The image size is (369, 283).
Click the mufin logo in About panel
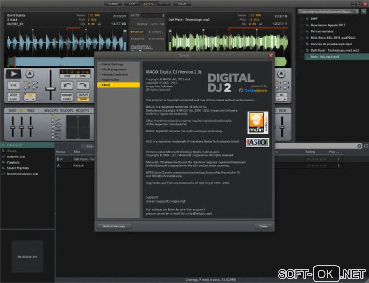tap(258, 123)
